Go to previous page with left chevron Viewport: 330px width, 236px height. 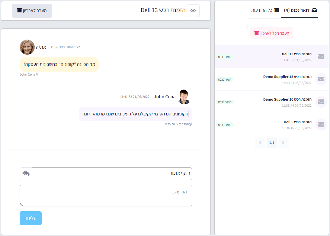[x=260, y=143]
